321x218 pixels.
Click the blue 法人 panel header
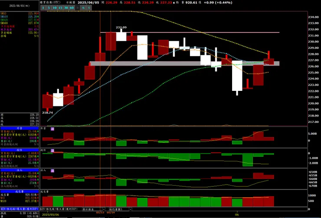coord(20,170)
